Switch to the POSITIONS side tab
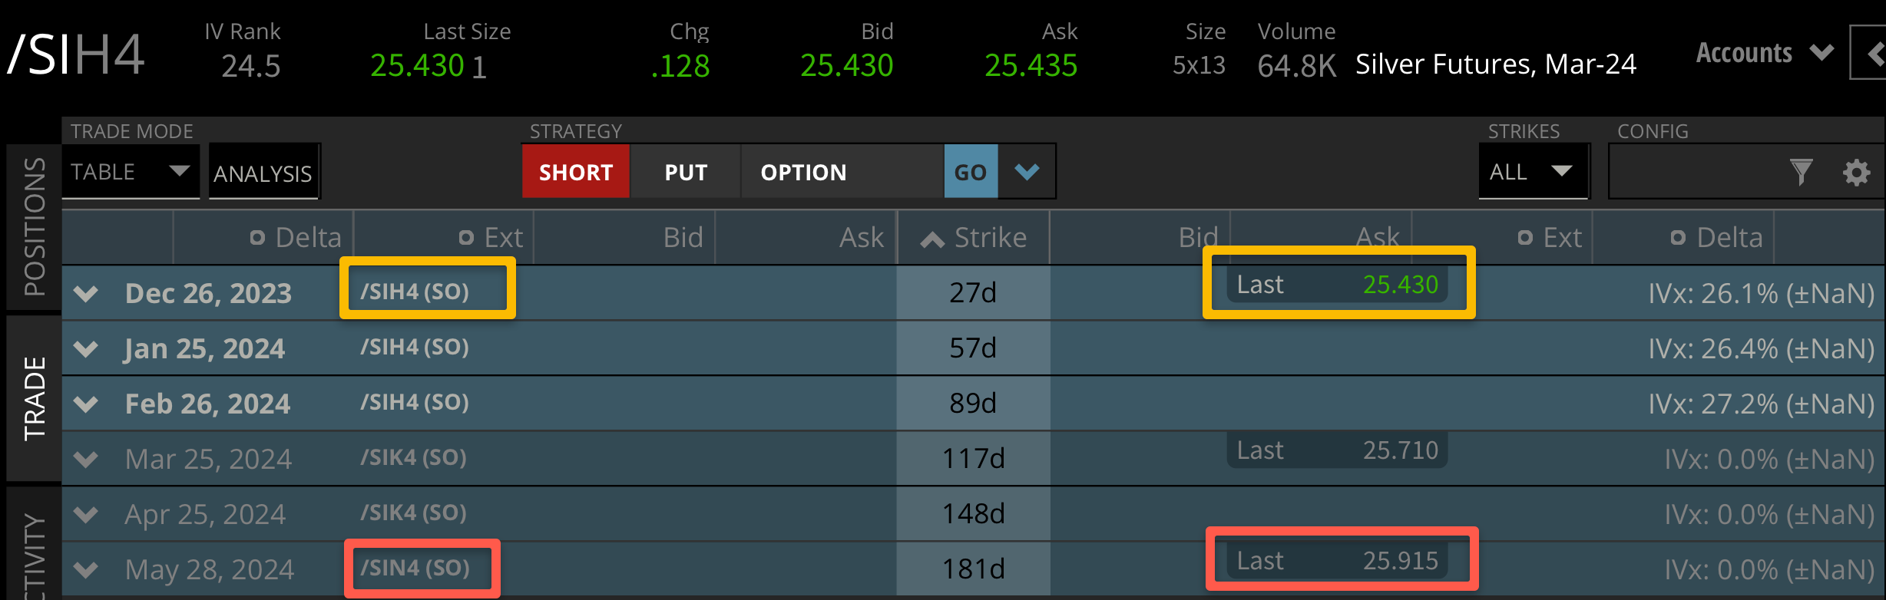1886x600 pixels. [x=35, y=226]
